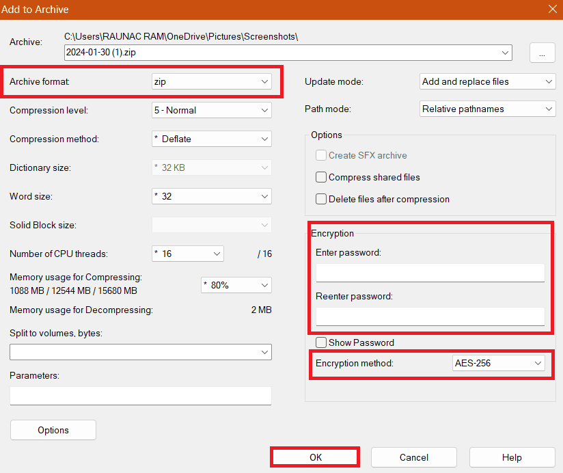Click the Cancel button
Image resolution: width=563 pixels, height=473 pixels.
click(413, 457)
